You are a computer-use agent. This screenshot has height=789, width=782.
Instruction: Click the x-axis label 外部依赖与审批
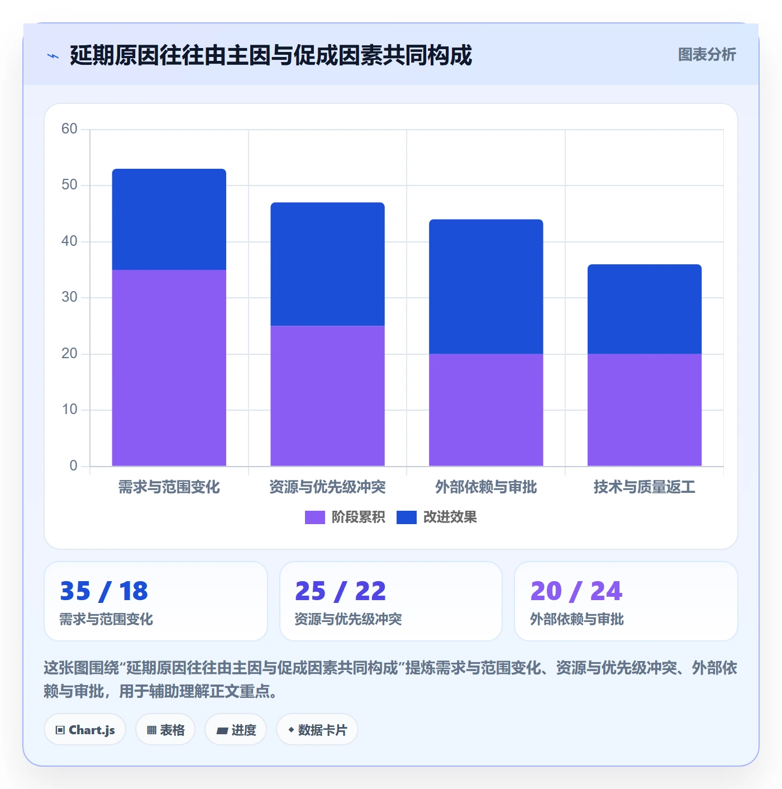click(x=486, y=487)
